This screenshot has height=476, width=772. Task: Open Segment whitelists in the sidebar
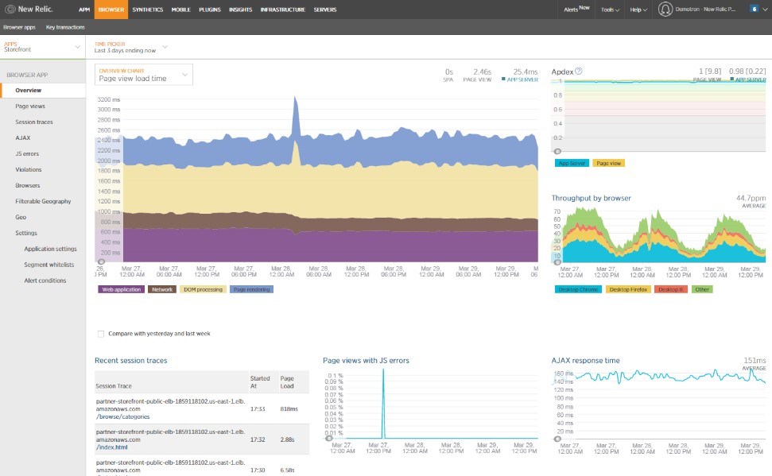[x=48, y=265]
